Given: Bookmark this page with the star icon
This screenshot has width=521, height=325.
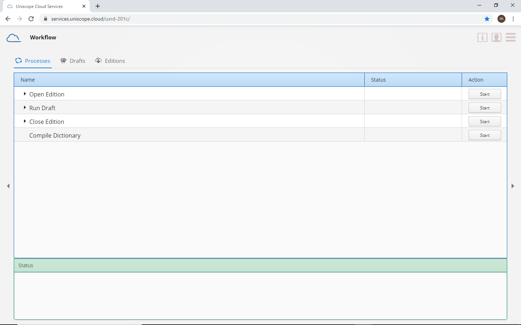Looking at the screenshot, I should coord(487,19).
